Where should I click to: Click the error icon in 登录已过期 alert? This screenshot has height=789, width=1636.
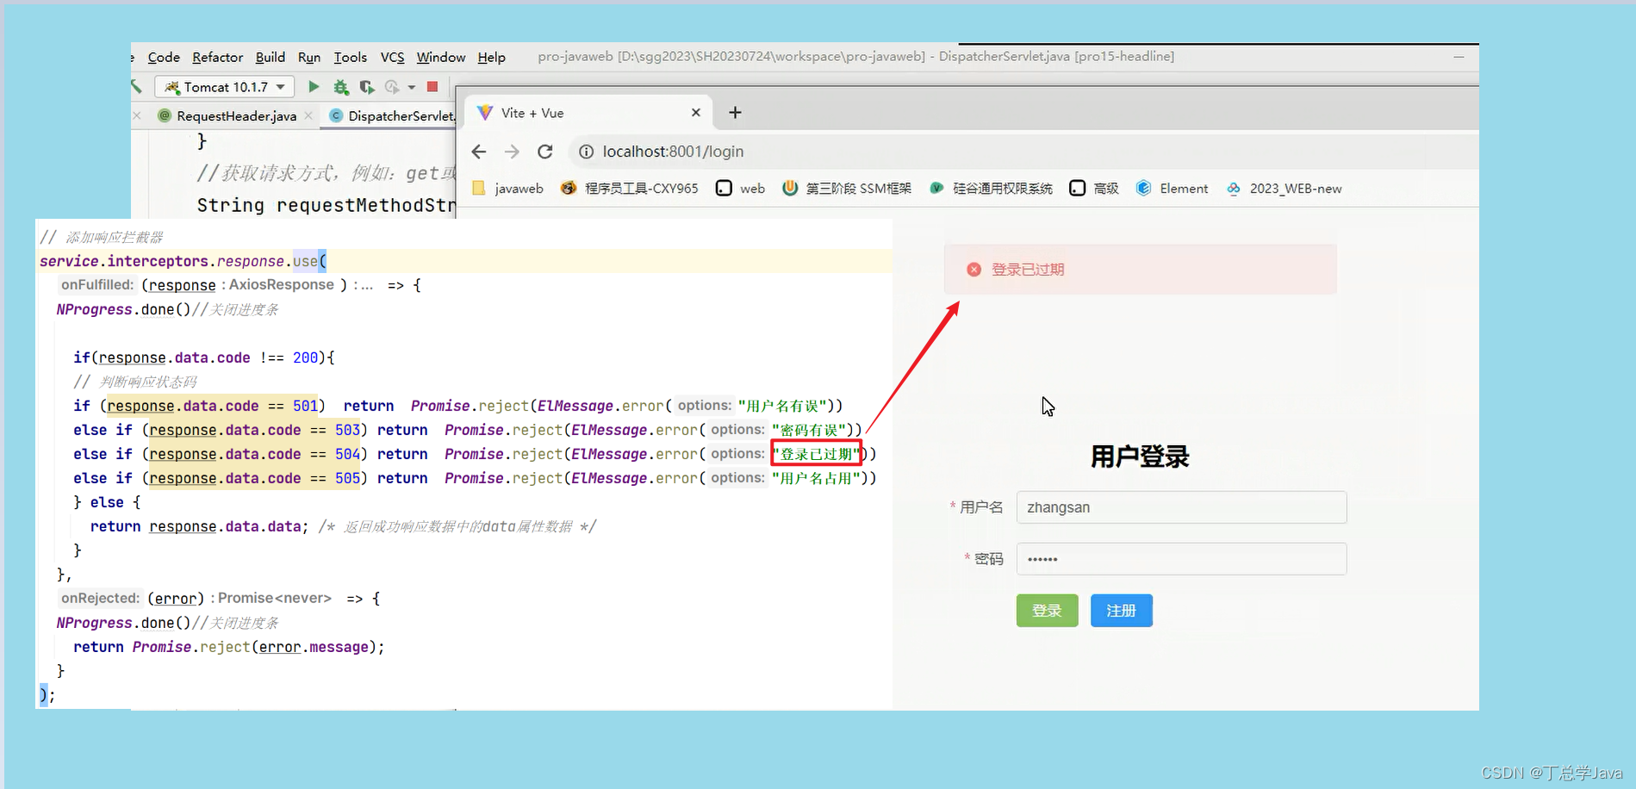(974, 269)
